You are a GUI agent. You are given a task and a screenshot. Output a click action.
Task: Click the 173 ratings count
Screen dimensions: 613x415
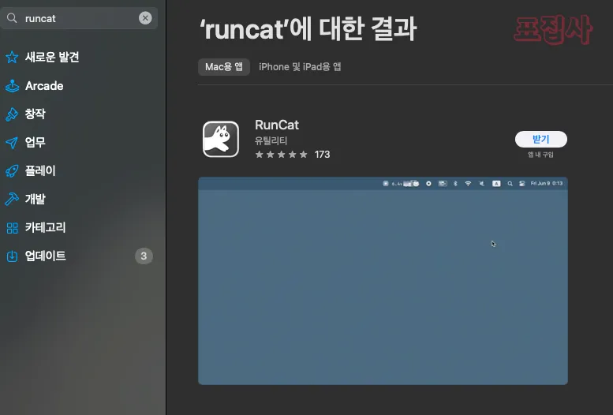pos(322,155)
